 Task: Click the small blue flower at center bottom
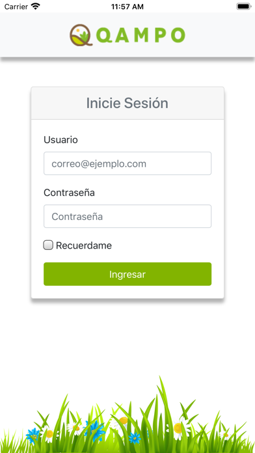coord(135,438)
